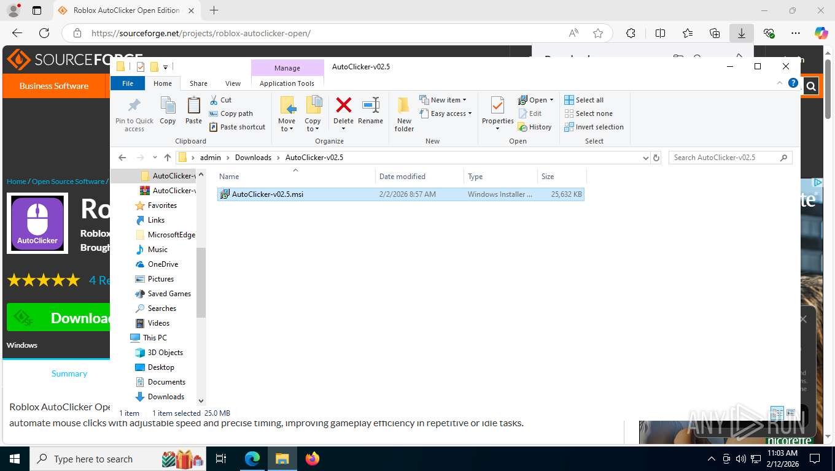
Task: Expand the address bar history dropdown
Action: tap(645, 158)
